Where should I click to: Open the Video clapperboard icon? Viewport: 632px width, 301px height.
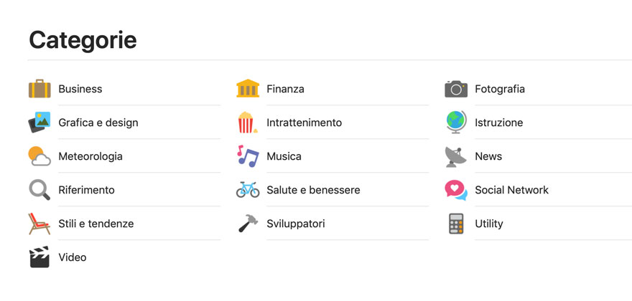[x=39, y=257]
